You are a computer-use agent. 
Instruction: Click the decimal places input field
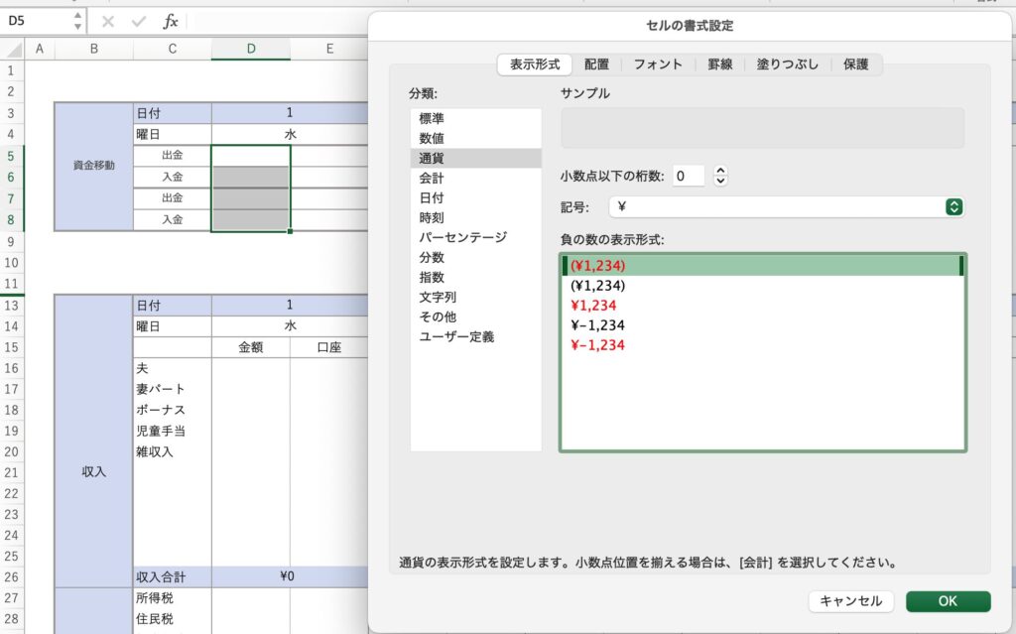coord(689,177)
